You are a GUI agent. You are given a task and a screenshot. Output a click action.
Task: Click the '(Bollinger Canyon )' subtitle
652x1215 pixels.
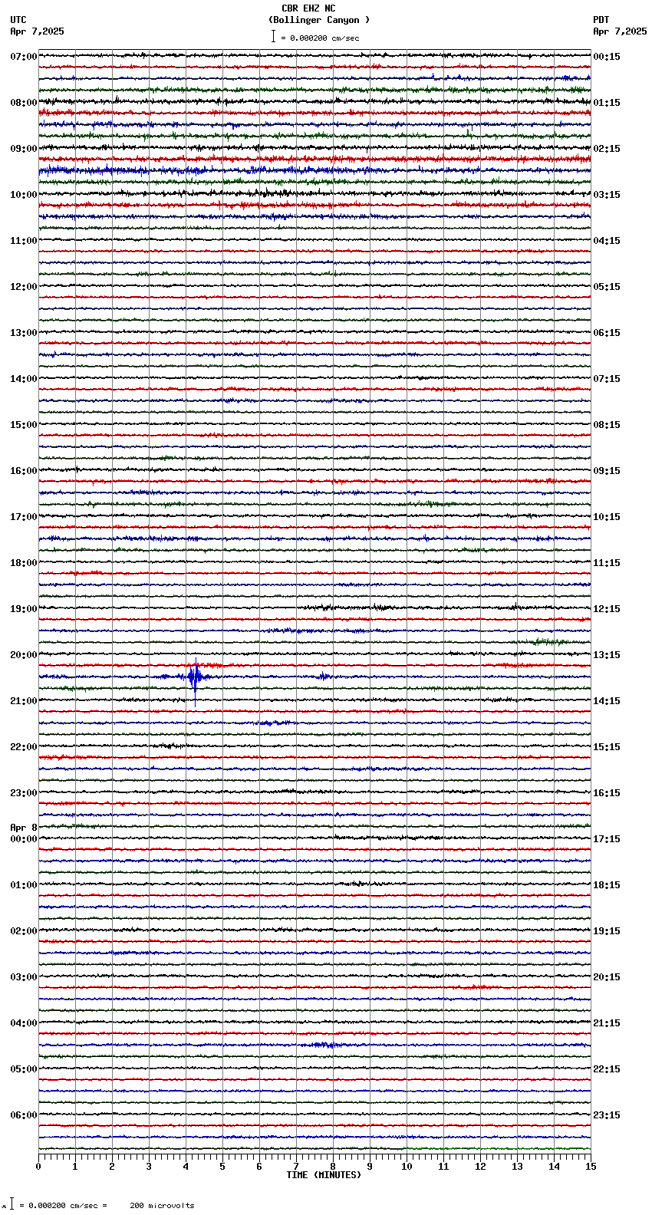tap(319, 20)
